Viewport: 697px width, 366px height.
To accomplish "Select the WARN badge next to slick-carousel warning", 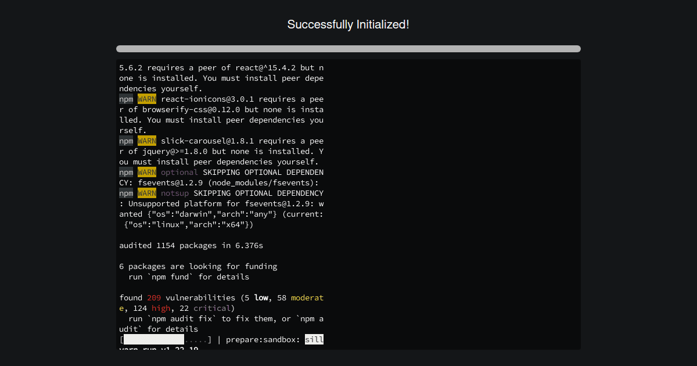I will coord(146,141).
